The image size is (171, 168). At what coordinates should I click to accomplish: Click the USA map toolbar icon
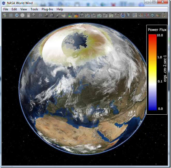coord(158,15)
